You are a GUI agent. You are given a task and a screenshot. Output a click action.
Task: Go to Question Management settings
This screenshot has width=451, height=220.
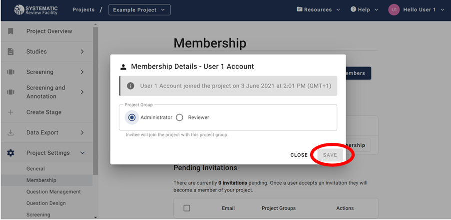click(53, 192)
